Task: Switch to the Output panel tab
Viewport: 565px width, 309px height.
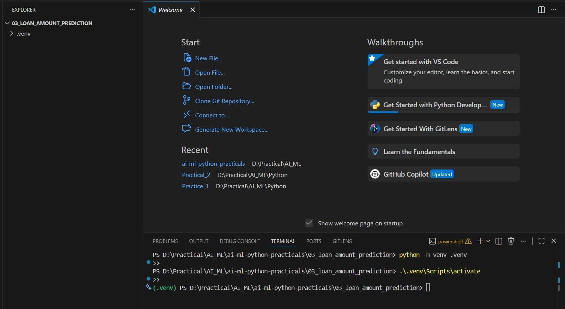Action: [x=199, y=241]
